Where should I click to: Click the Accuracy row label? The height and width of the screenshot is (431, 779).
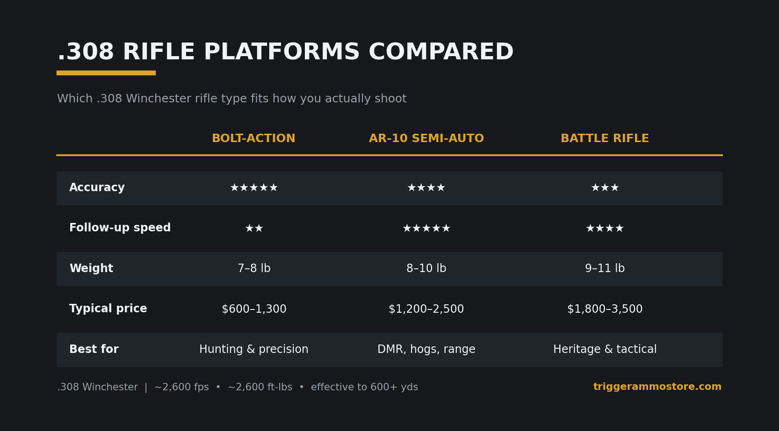pos(97,188)
